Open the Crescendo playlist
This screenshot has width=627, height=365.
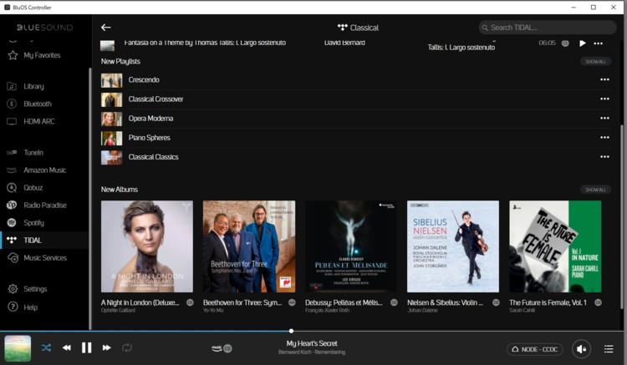coord(144,80)
